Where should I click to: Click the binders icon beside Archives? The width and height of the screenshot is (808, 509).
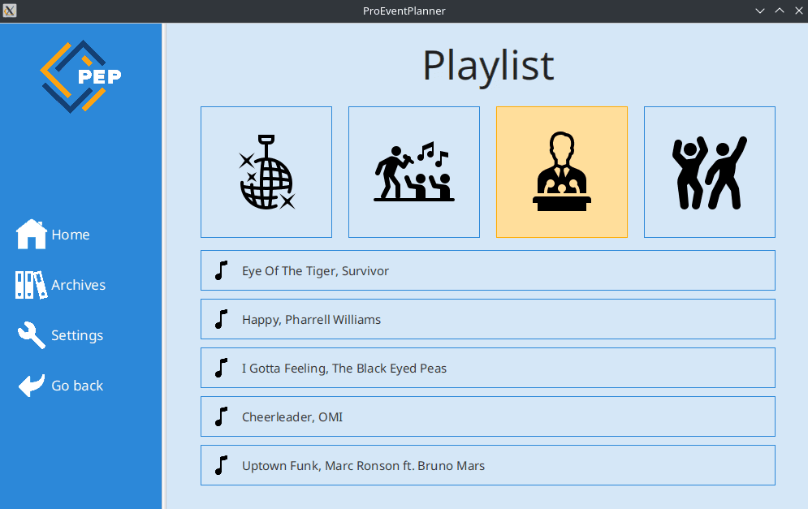point(32,285)
